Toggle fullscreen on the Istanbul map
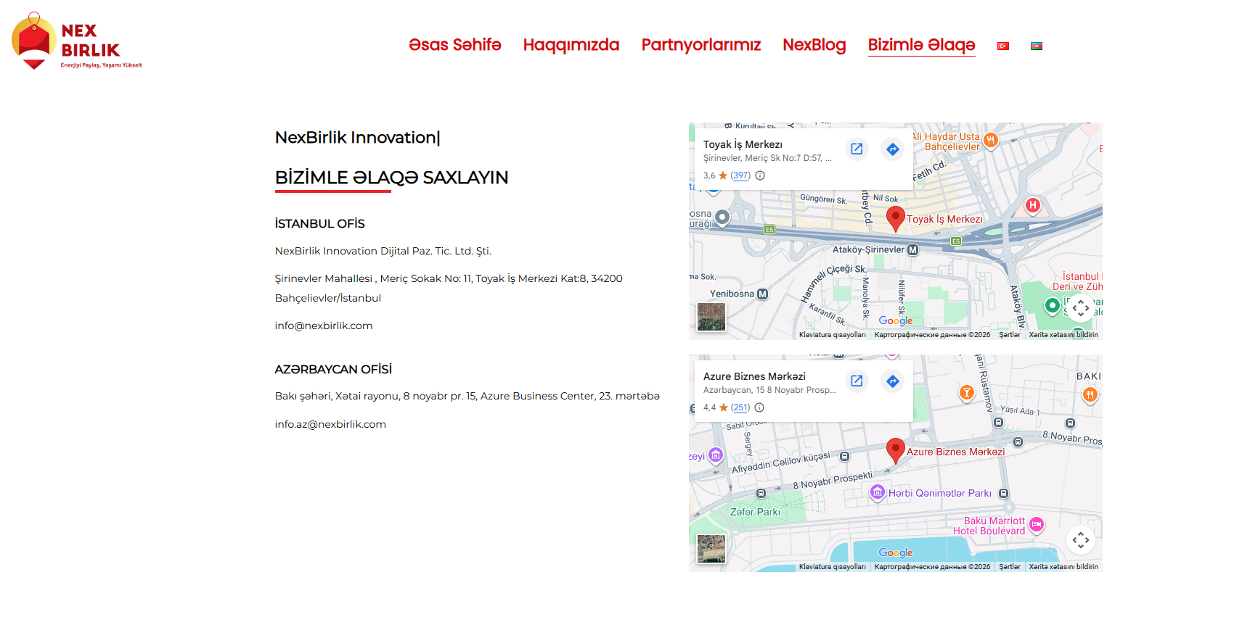The image size is (1242, 638). 1080,308
